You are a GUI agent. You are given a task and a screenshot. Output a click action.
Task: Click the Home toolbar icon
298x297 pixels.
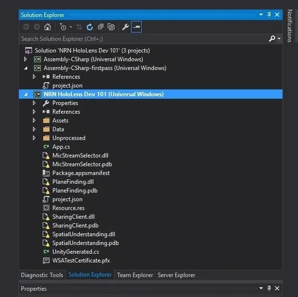48,27
